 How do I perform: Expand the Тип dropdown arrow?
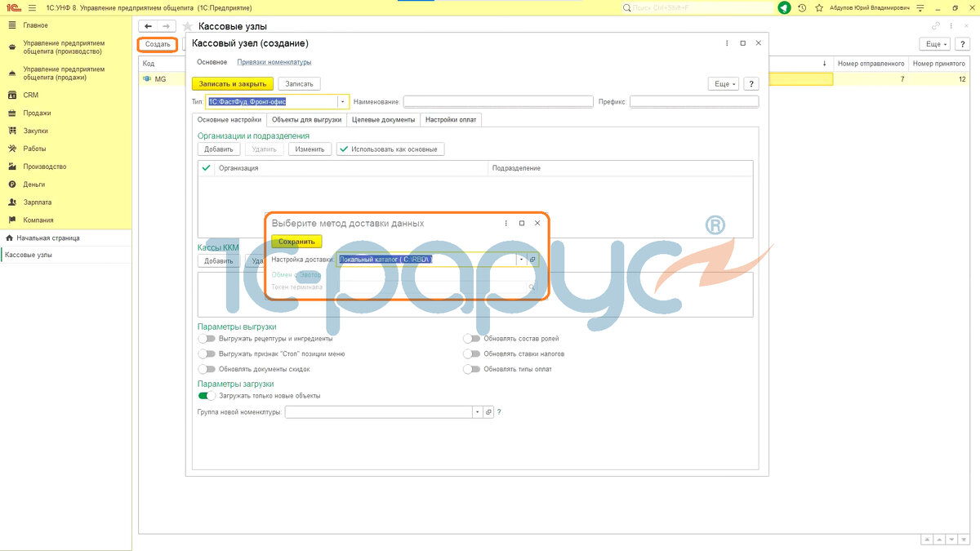click(x=343, y=102)
